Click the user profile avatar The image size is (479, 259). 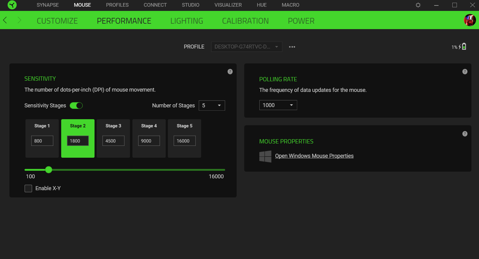(x=470, y=20)
